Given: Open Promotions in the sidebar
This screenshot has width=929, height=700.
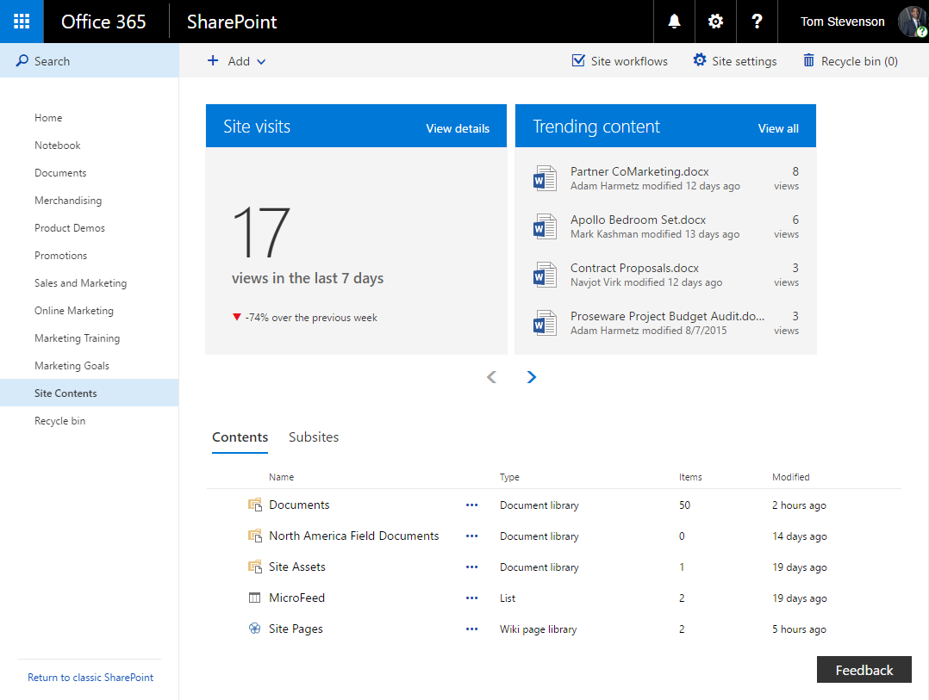Looking at the screenshot, I should tap(60, 256).
